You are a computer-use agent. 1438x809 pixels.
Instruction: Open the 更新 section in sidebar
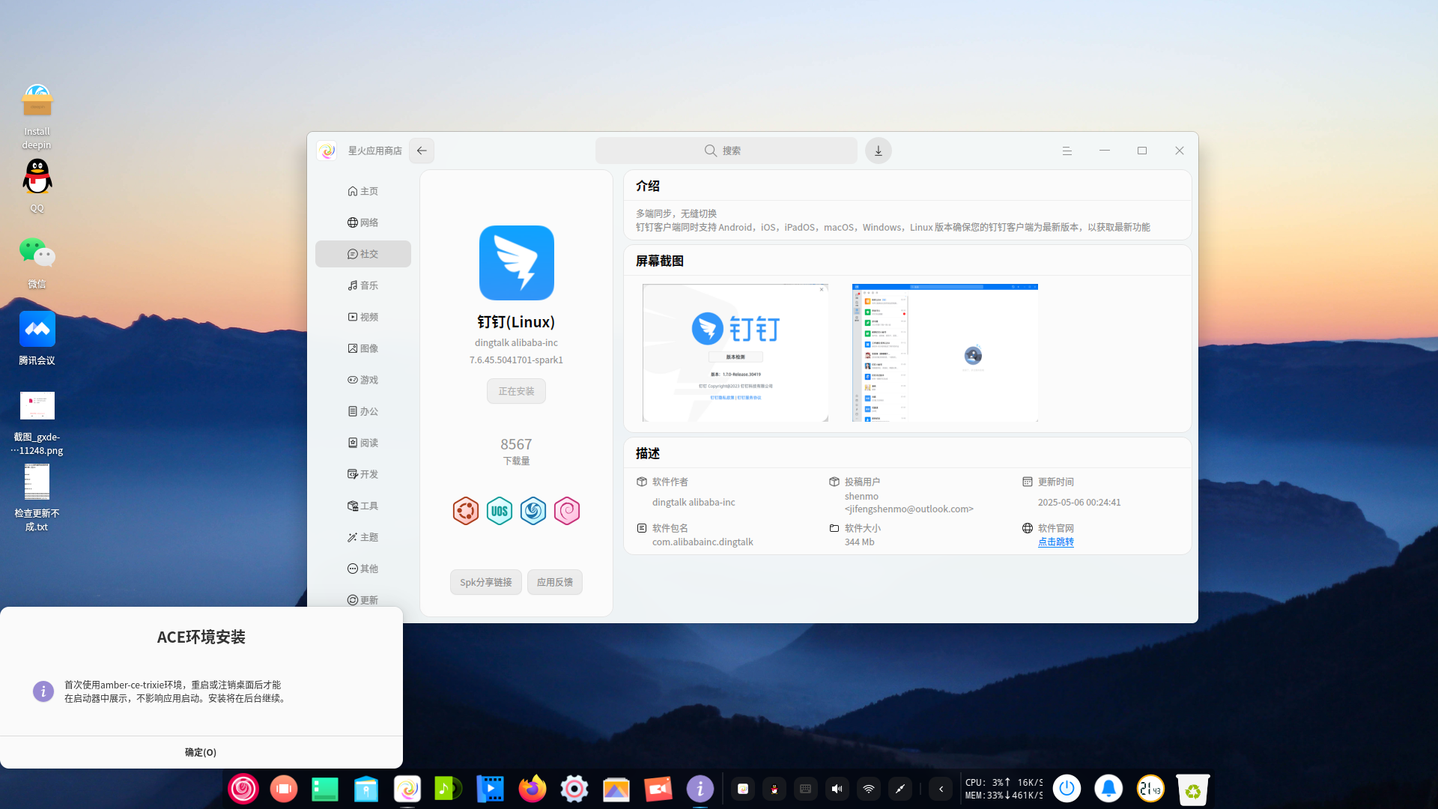coord(363,600)
